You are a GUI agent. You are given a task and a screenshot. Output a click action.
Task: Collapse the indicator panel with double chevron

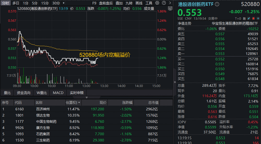click(x=87, y=97)
